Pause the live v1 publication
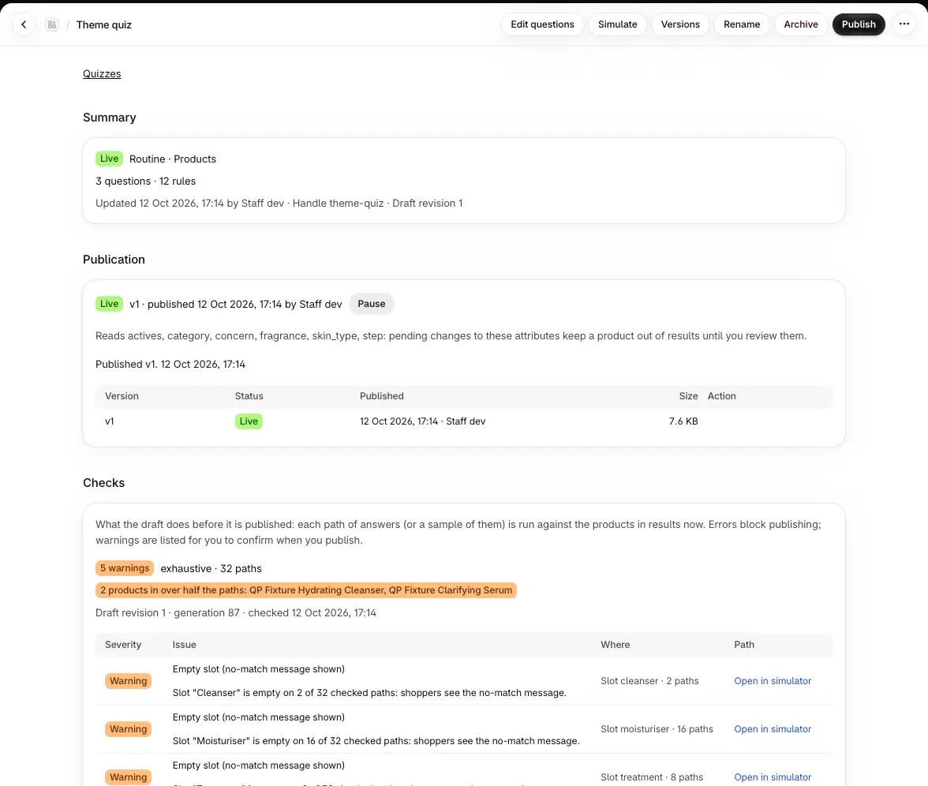Screen dimensions: 928x786 coord(371,304)
